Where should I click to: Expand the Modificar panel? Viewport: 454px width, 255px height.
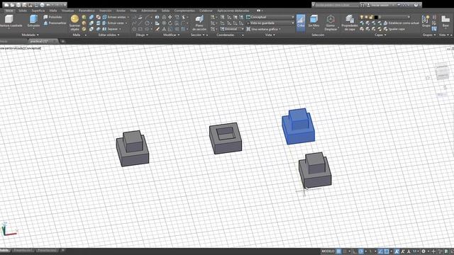point(171,35)
